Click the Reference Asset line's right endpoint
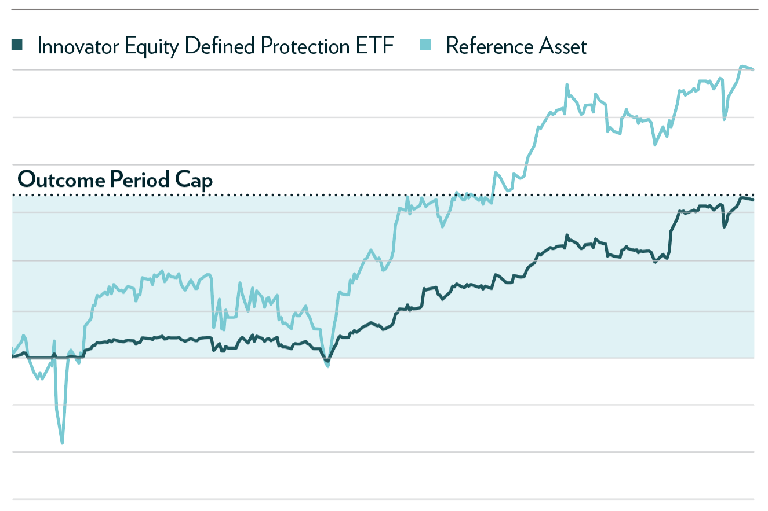Screen dimensions: 768x511 (x=752, y=69)
